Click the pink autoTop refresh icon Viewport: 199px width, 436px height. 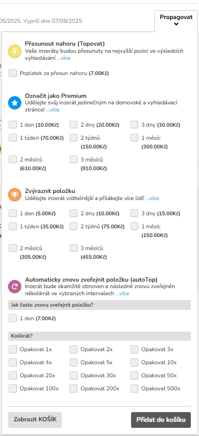point(15,286)
